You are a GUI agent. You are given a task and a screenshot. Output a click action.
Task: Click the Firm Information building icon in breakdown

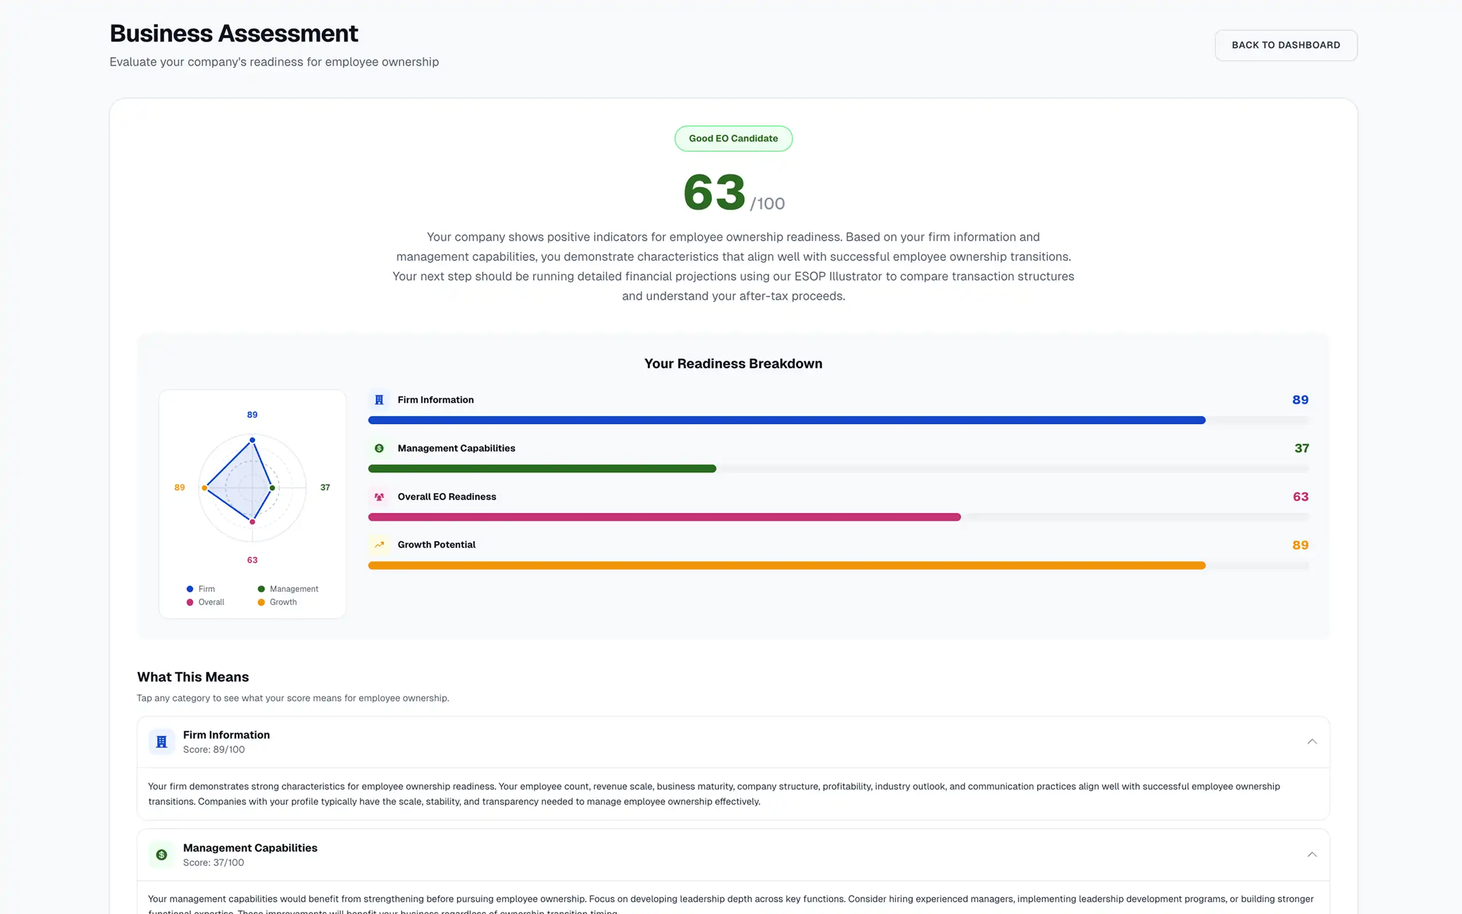pos(379,399)
